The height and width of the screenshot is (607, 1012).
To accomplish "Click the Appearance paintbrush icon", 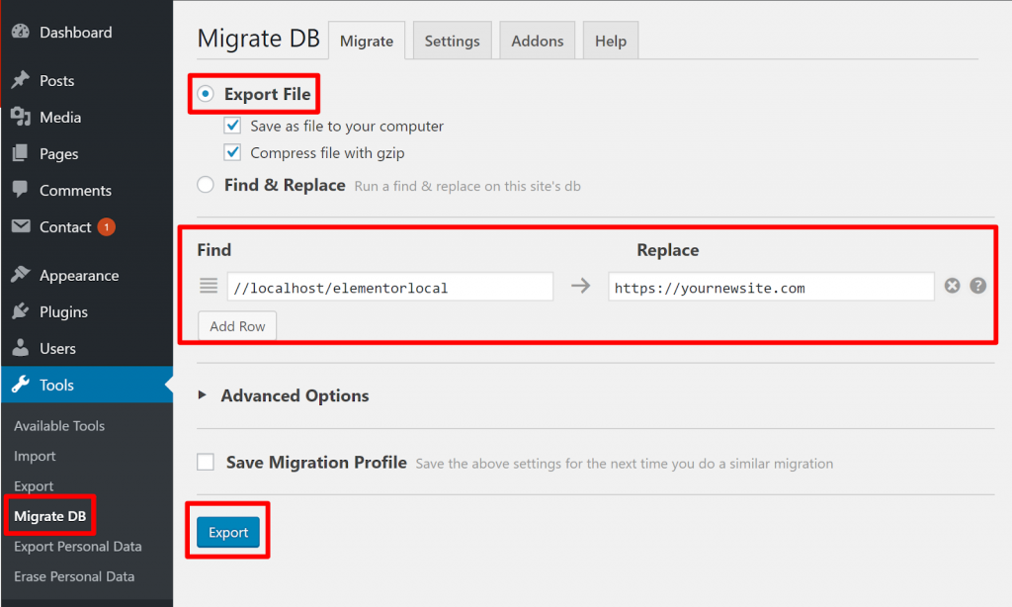I will pyautogui.click(x=20, y=276).
